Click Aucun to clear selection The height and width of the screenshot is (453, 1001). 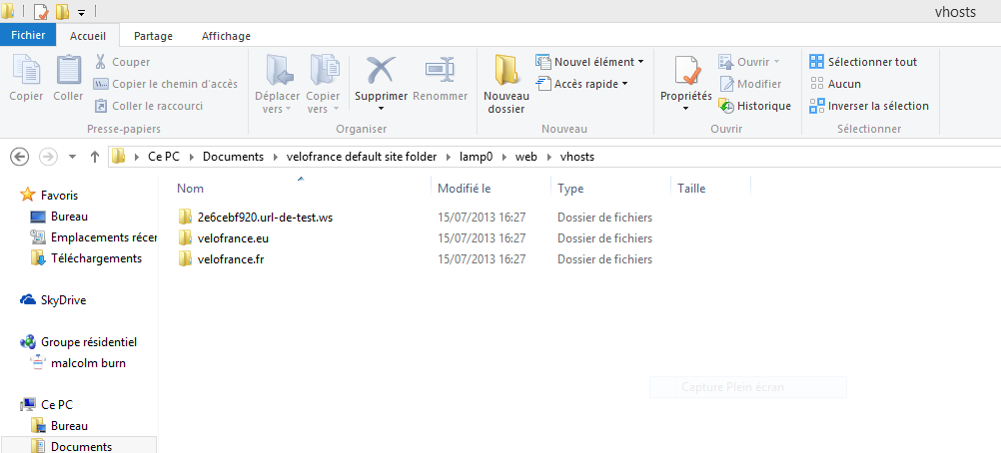pos(835,84)
